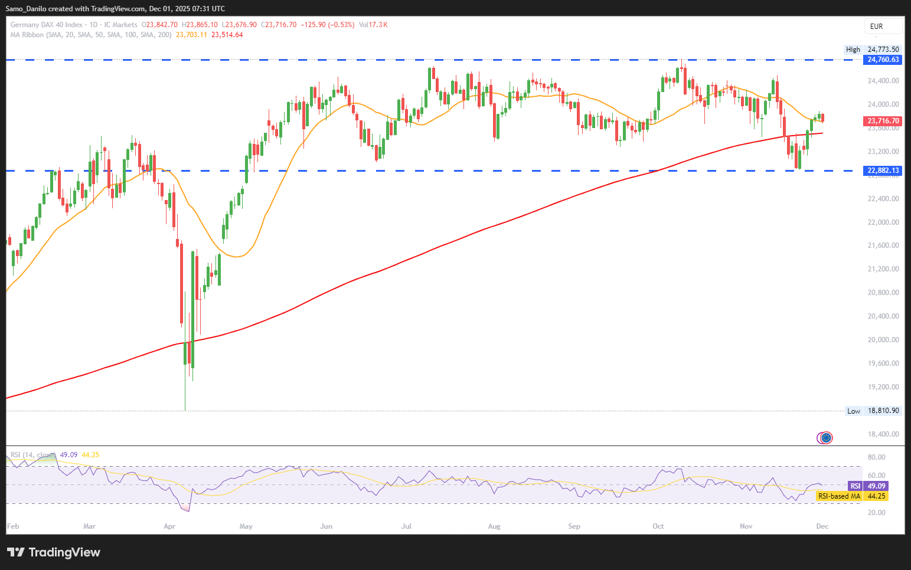Click the Oct label on time axis
Viewport: 911px width, 570px height.
point(658,526)
